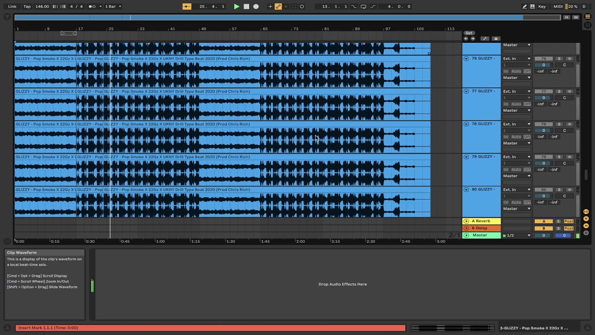The width and height of the screenshot is (595, 335).
Task: Arm the Arrangement Record button
Action: (256, 7)
